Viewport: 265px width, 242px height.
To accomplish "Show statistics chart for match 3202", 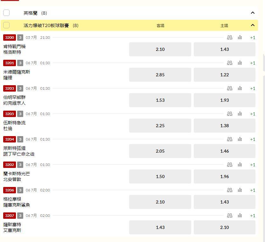I will [240, 165].
